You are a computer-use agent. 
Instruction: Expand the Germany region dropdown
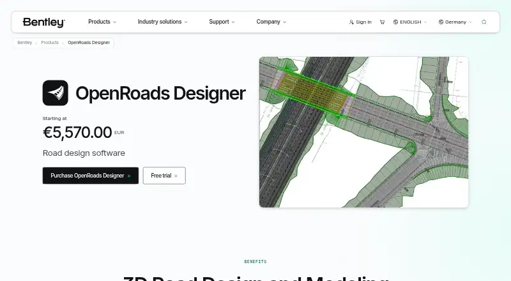point(455,22)
